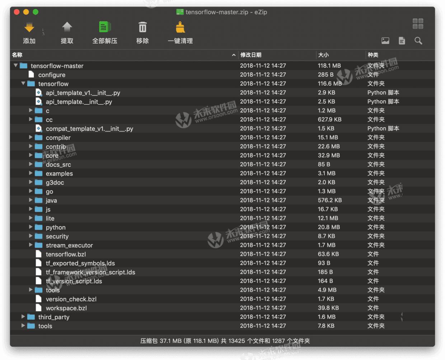Screen dimensions: 445x360
Task: Select the configure file icon
Action: tap(31, 74)
